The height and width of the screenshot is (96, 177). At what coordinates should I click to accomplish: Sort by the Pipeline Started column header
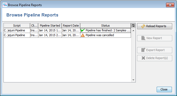pos(50,26)
